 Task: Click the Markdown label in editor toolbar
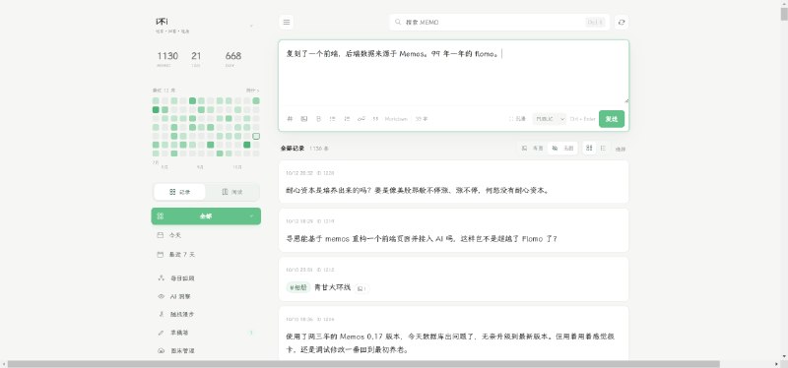coord(396,119)
